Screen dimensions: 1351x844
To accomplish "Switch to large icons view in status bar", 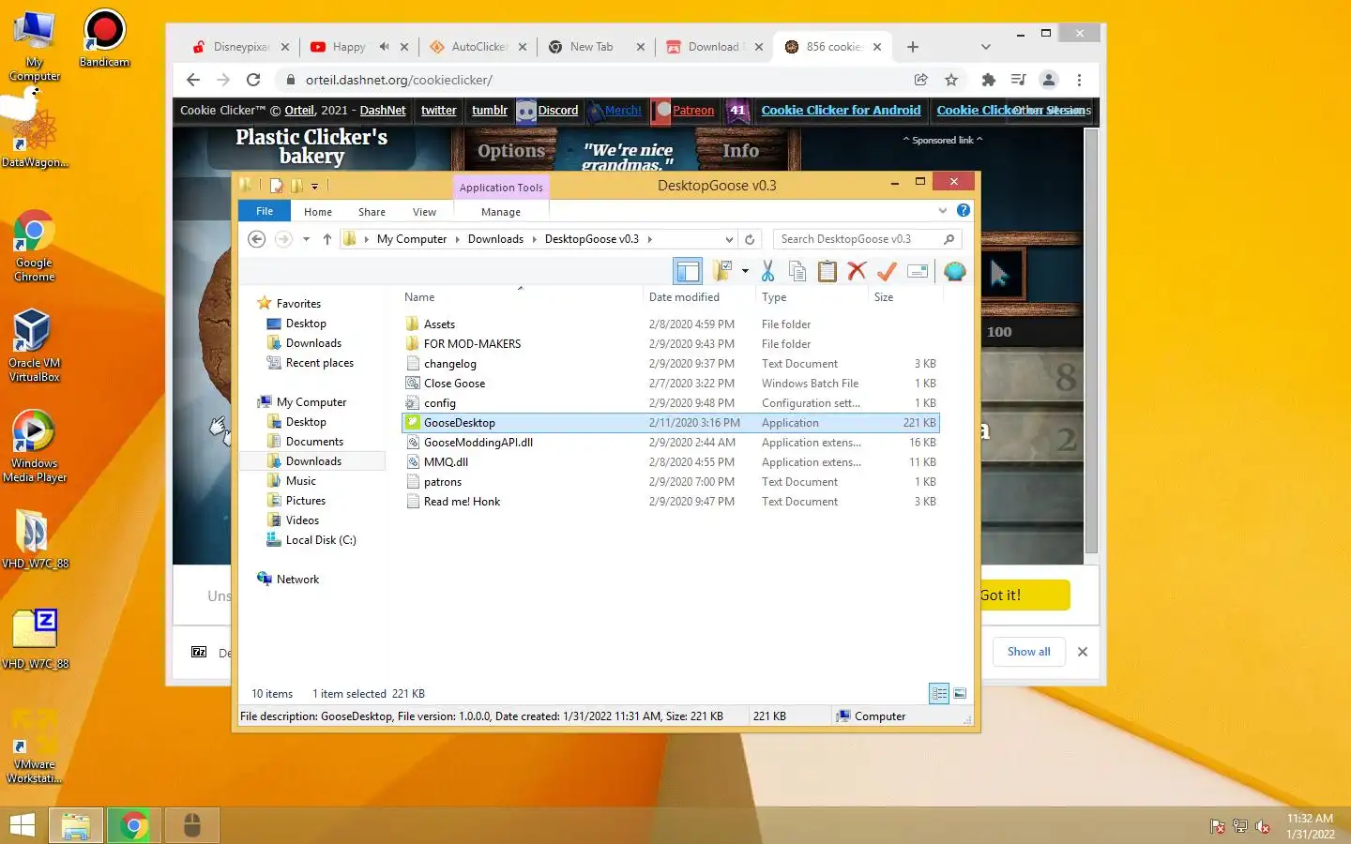I will [x=960, y=693].
